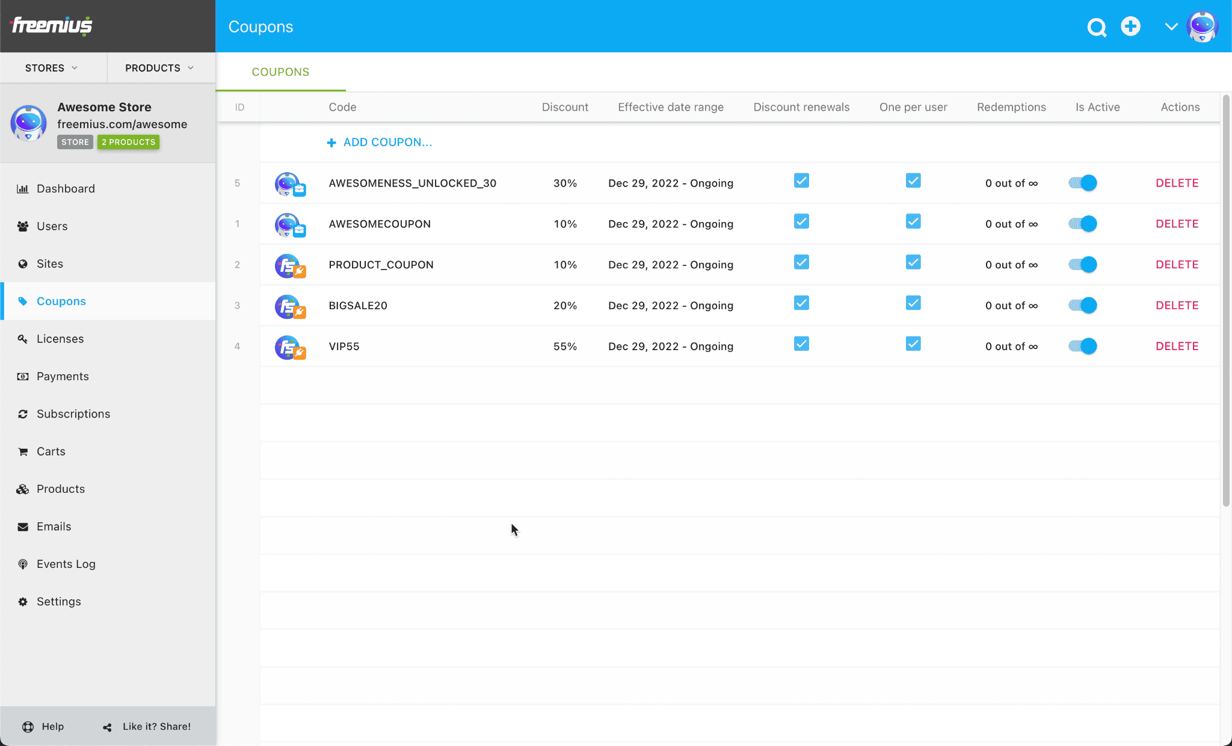This screenshot has height=746, width=1232.
Task: Click the user avatar icon top right
Action: coord(1205,26)
